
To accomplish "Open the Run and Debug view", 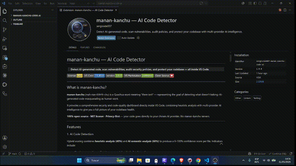I will pos(5,39).
